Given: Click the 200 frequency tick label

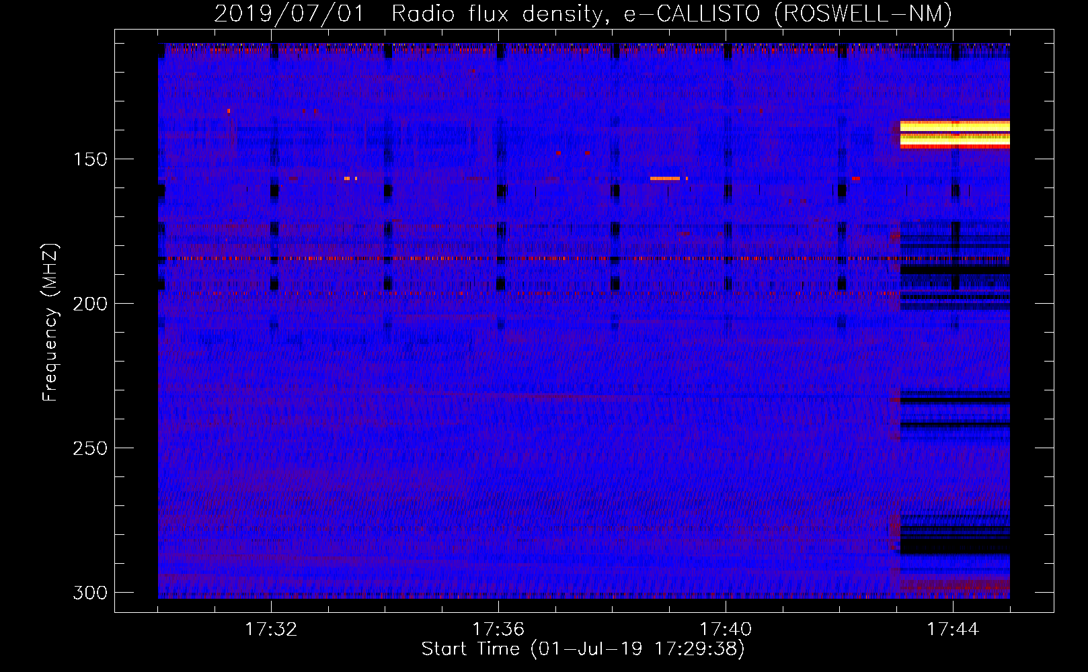Looking at the screenshot, I should click(90, 304).
